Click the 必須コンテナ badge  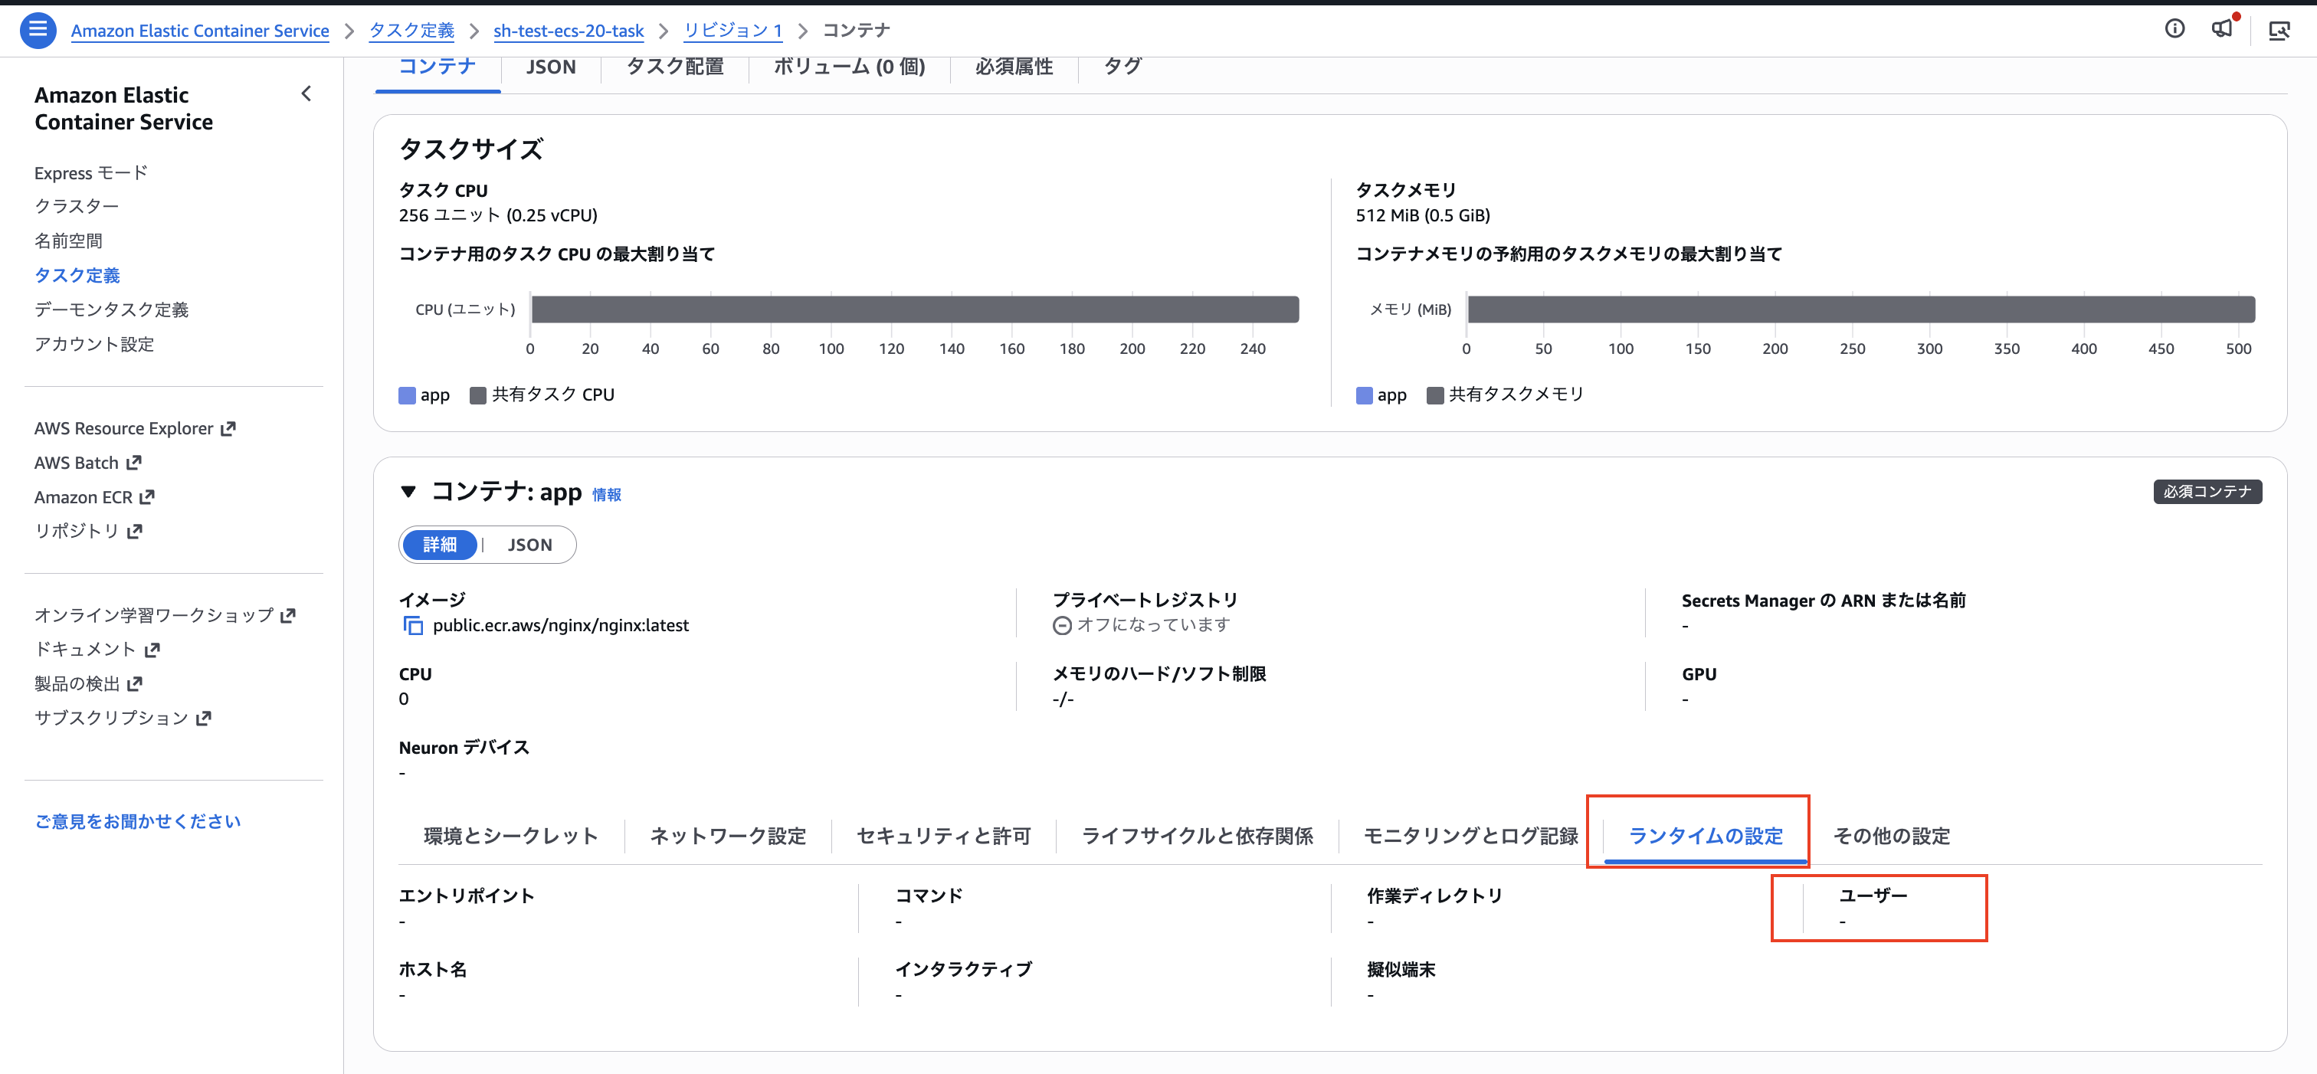(2207, 492)
